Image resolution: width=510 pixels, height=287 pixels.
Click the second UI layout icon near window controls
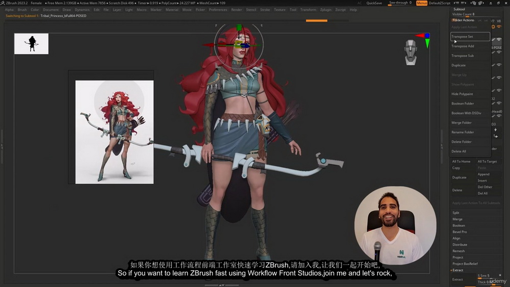(x=481, y=3)
